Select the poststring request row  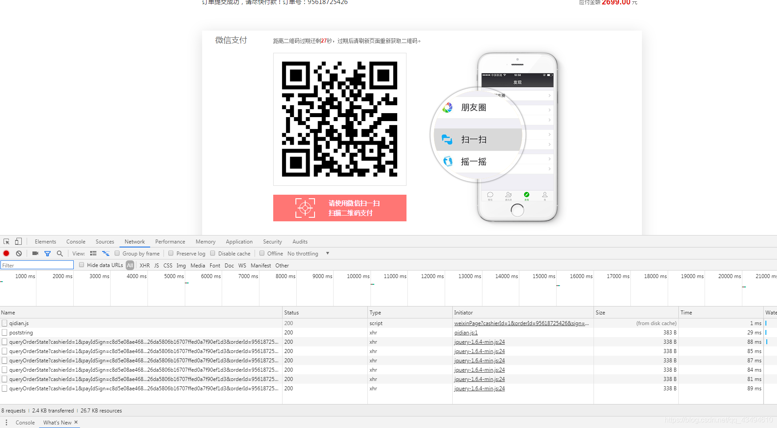click(x=388, y=333)
